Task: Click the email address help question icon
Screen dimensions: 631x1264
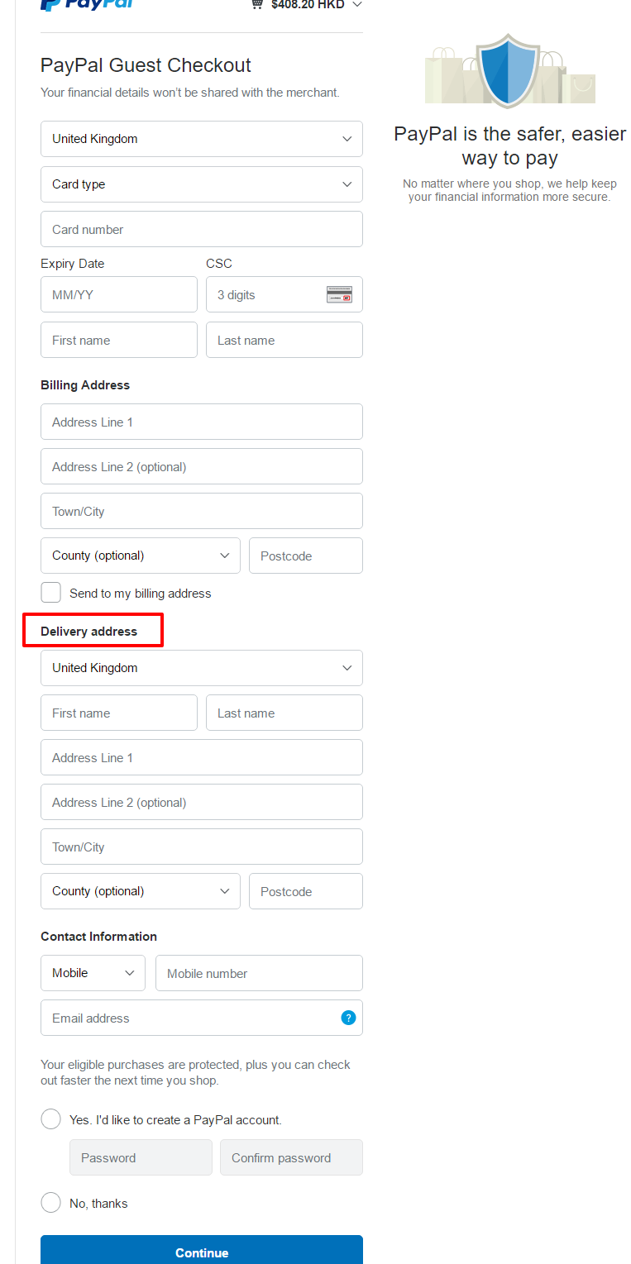Action: point(348,1018)
